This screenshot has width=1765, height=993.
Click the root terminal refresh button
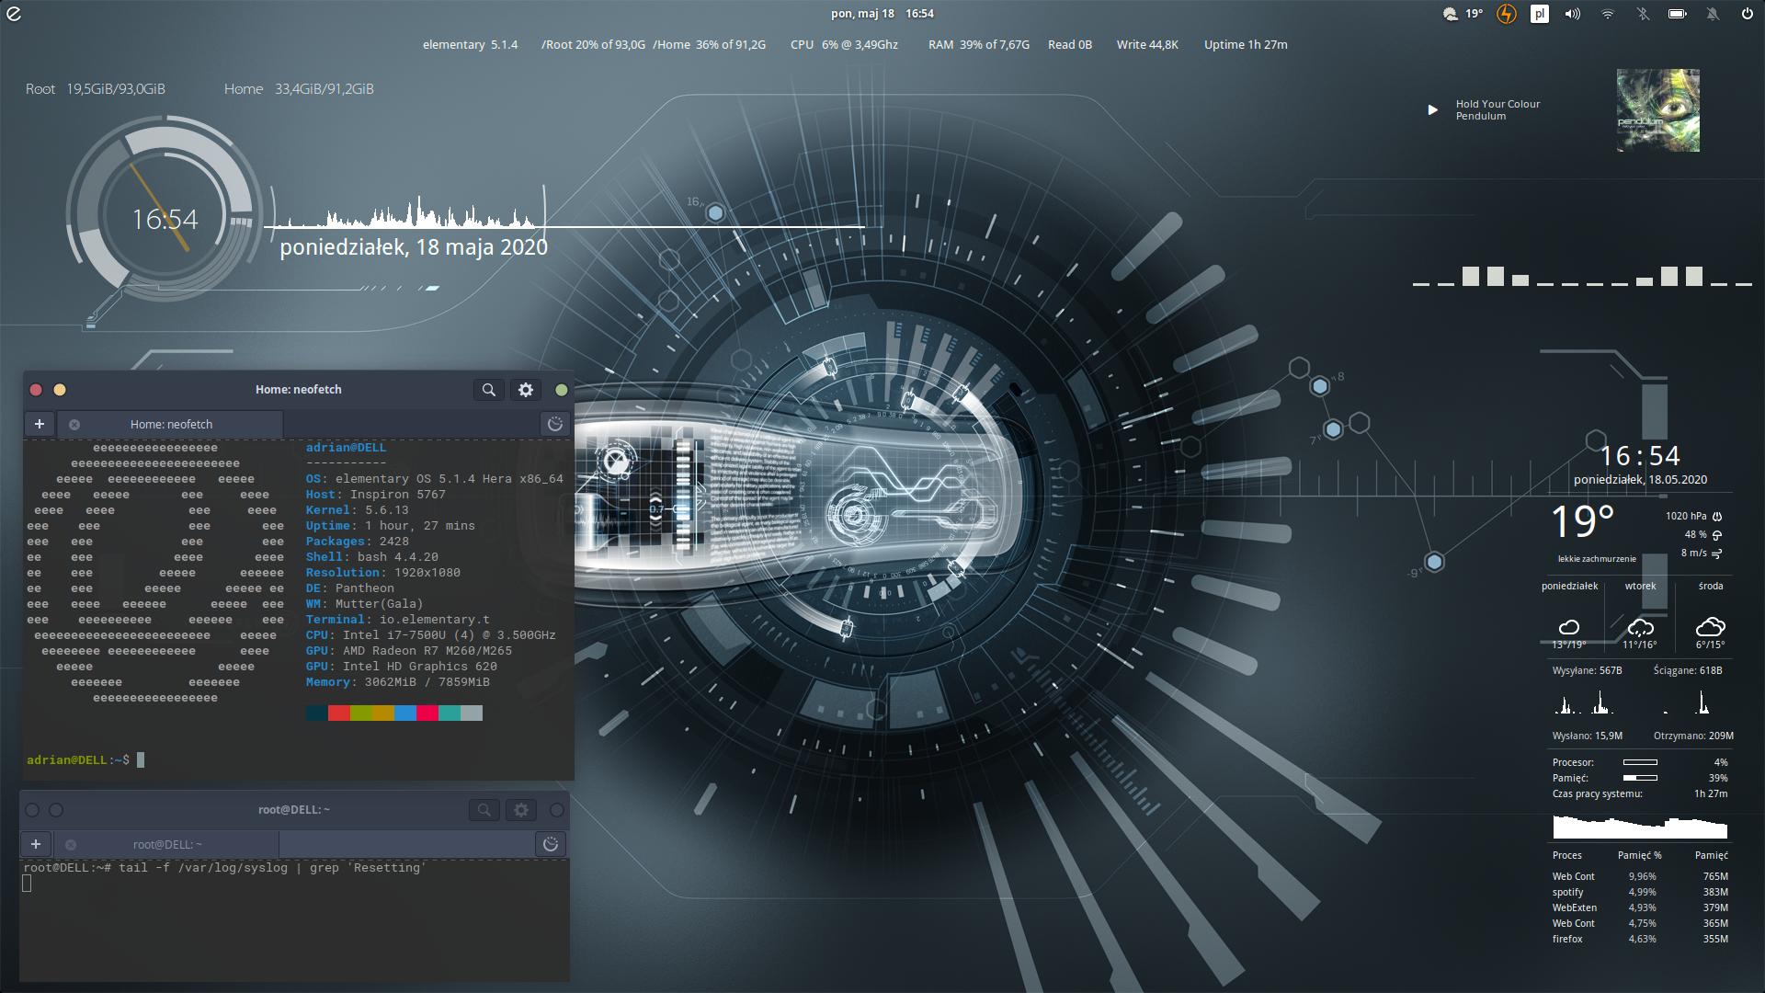point(549,844)
